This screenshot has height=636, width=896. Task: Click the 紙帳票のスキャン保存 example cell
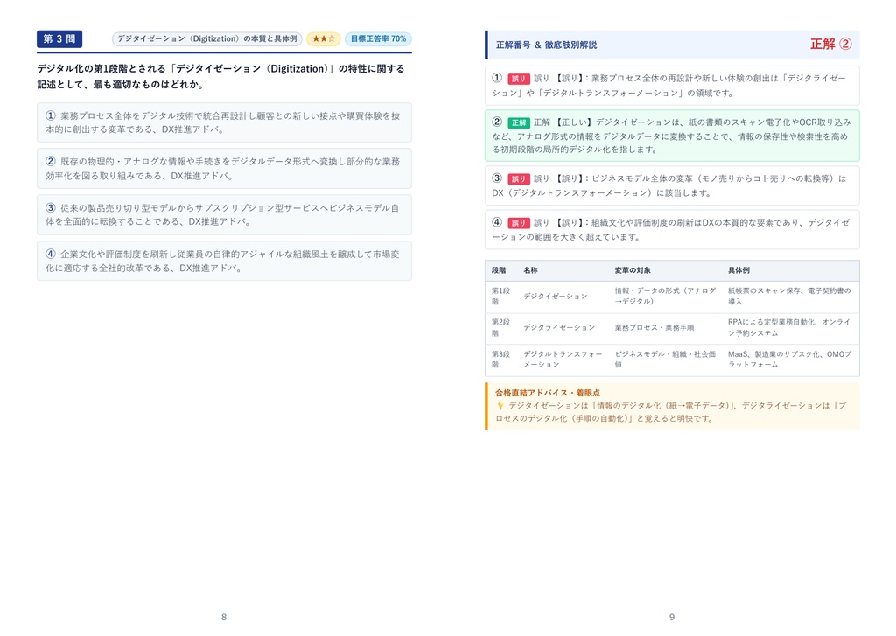(x=790, y=296)
